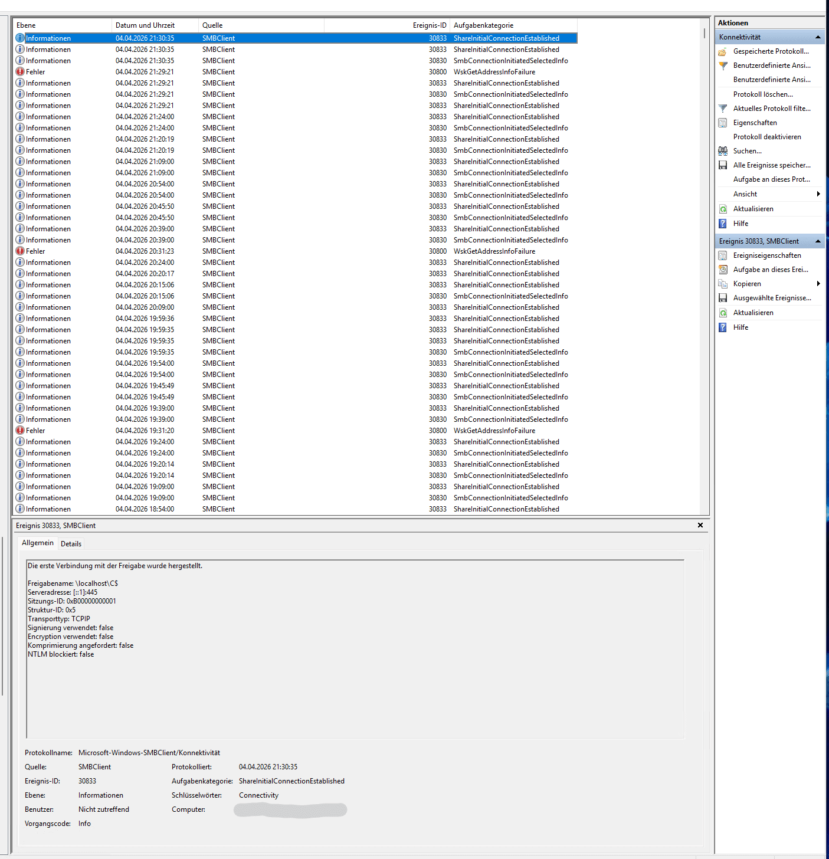Click the Vorgangscode value Info
This screenshot has width=829, height=859.
84,824
